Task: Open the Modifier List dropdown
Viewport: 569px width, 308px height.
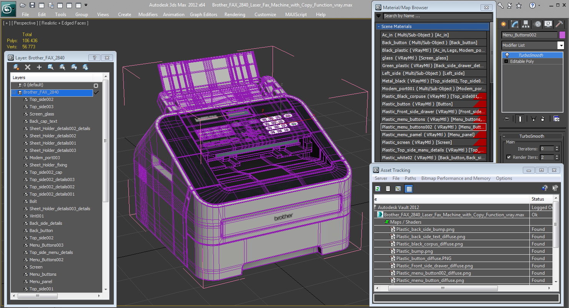Action: 561,45
